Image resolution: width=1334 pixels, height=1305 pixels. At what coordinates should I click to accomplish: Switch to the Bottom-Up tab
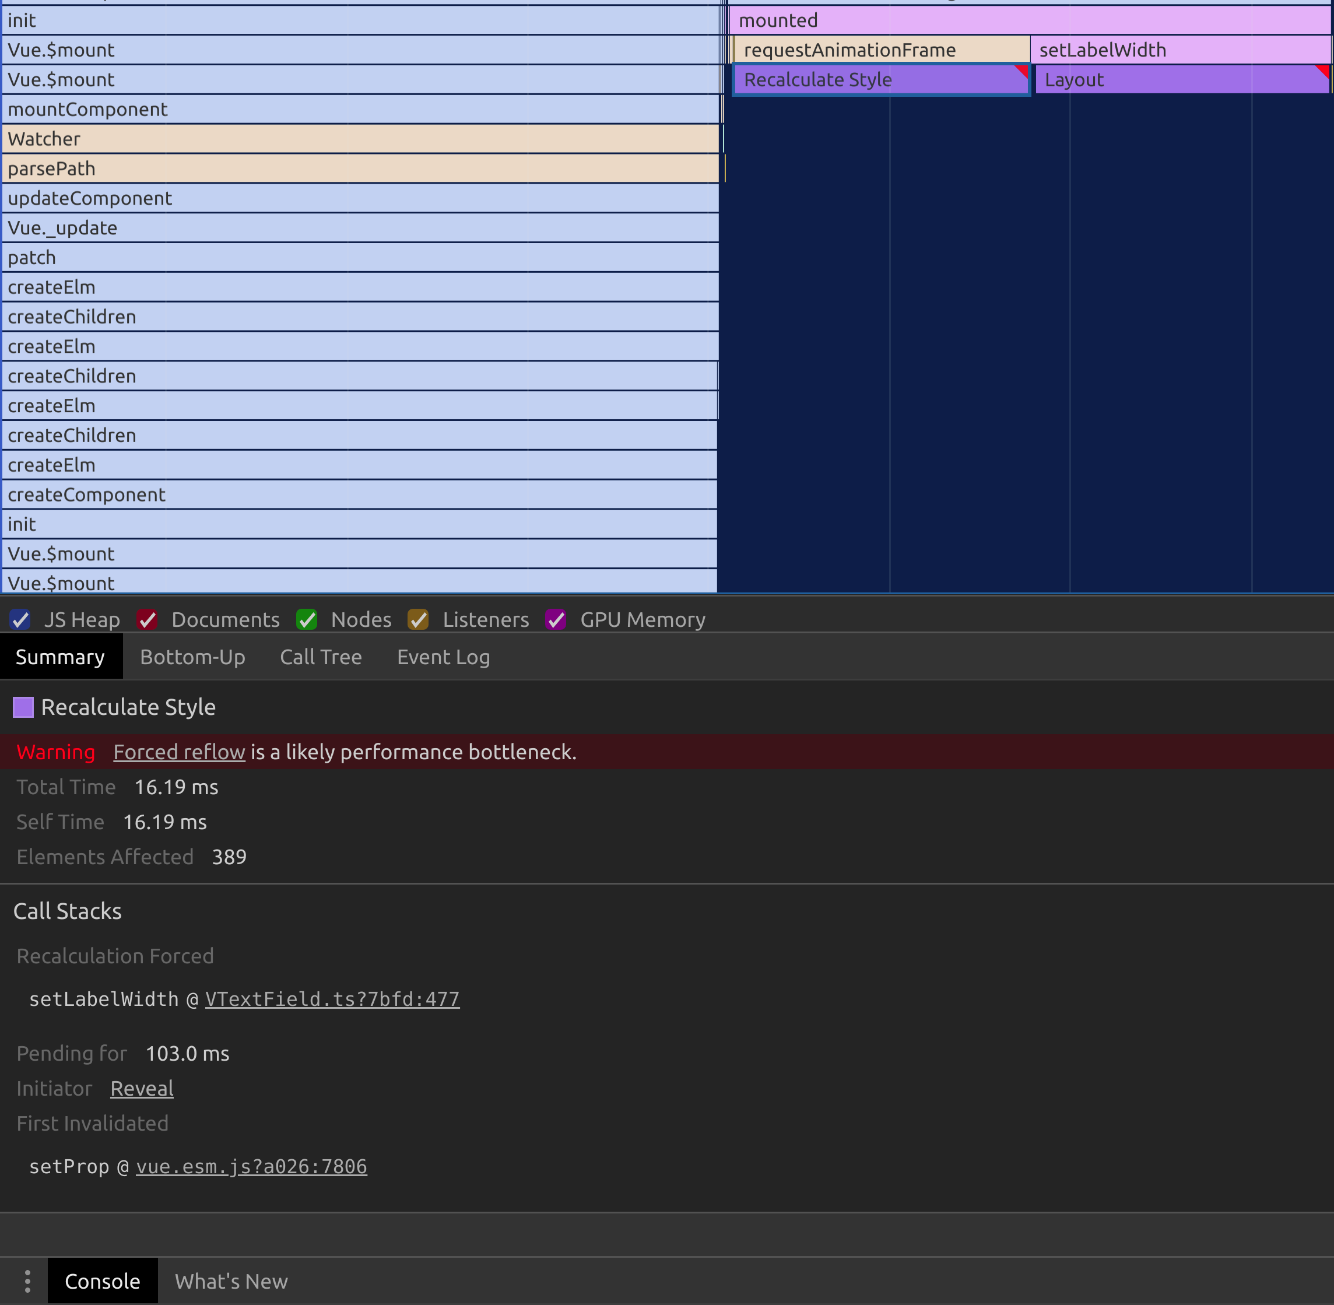tap(192, 656)
